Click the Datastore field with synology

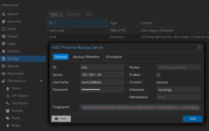click(x=179, y=89)
